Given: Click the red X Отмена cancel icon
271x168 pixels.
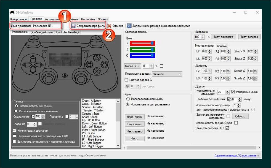Looking at the screenshot, I should coord(109,26).
